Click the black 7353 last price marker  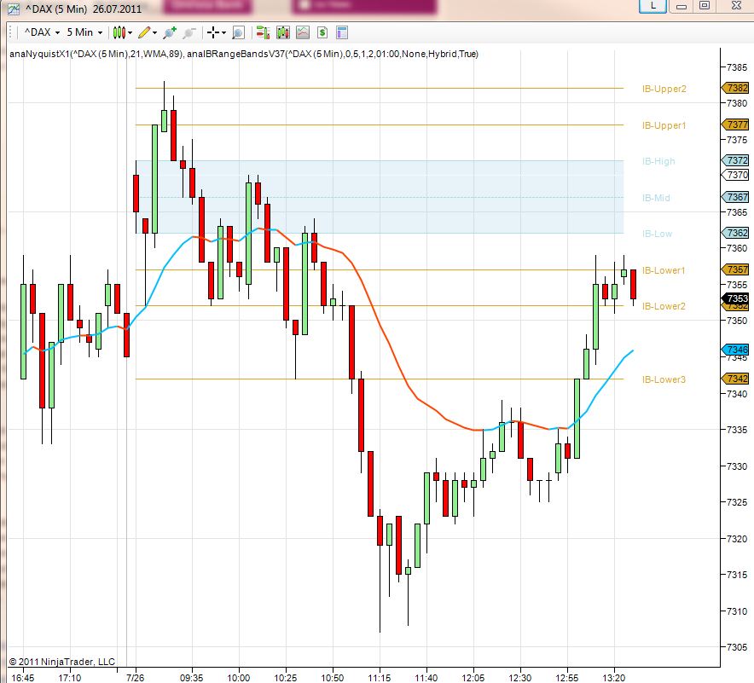tap(736, 298)
